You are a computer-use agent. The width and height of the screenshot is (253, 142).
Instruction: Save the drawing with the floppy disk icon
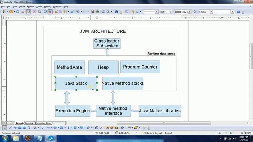tap(18, 12)
